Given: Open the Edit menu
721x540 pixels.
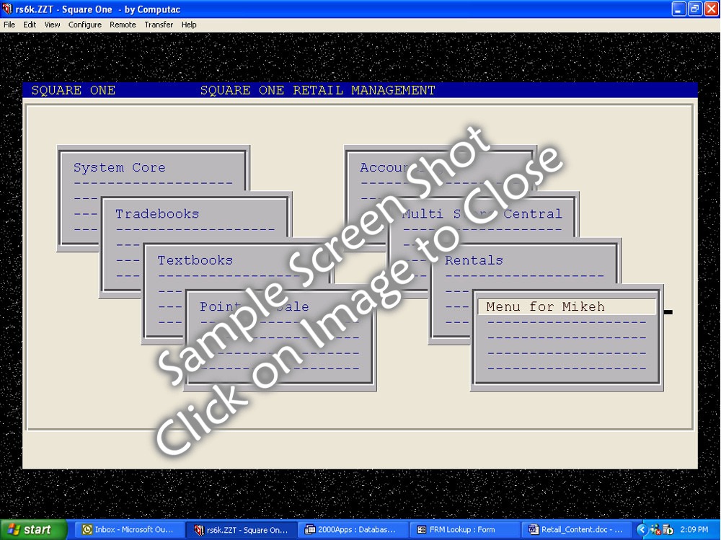Looking at the screenshot, I should point(30,25).
